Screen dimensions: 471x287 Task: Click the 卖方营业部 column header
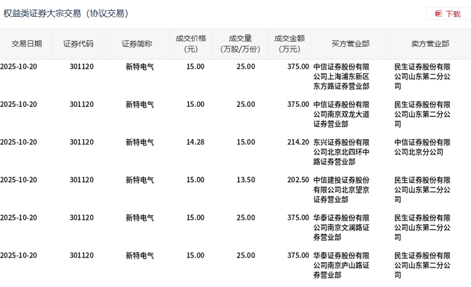point(430,44)
